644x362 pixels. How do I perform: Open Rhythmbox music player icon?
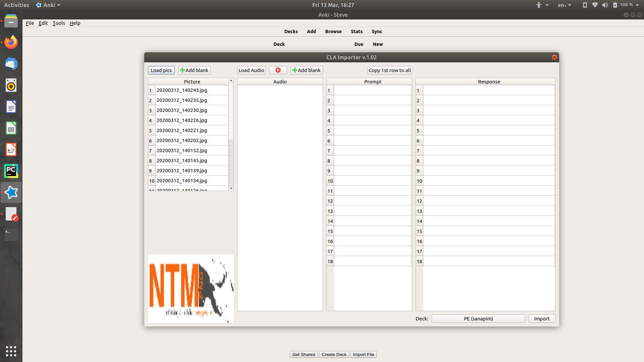coord(11,85)
